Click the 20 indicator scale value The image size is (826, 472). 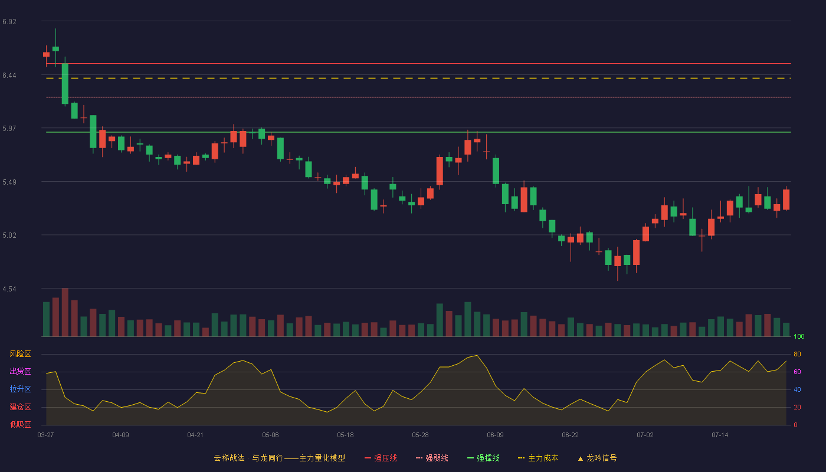(x=797, y=407)
